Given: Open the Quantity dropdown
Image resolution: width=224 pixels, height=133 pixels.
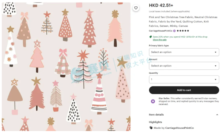Looking at the screenshot, I should pyautogui.click(x=184, y=79).
